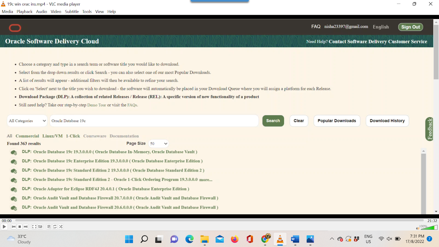This screenshot has height=247, width=439.
Task: Add Oracle Adapter for Eclipse RDF4J to cart
Action: (x=14, y=189)
